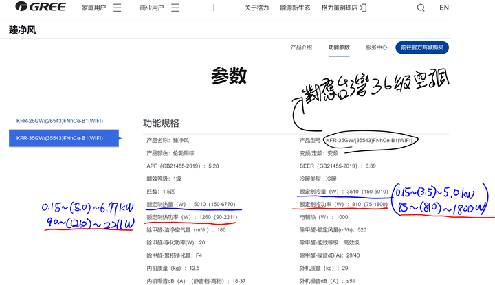The height and width of the screenshot is (285, 495).
Task: Click 除甲醛-累积净化量: F4 row
Action: coord(174,255)
